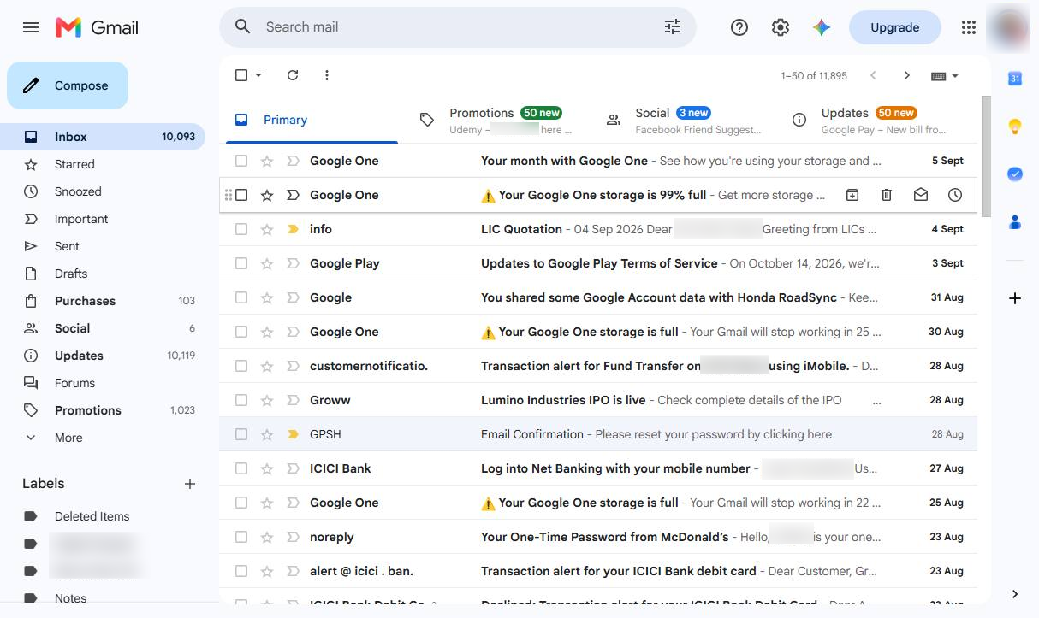Star the LIC Quotation email
This screenshot has width=1039, height=618.
tap(267, 229)
